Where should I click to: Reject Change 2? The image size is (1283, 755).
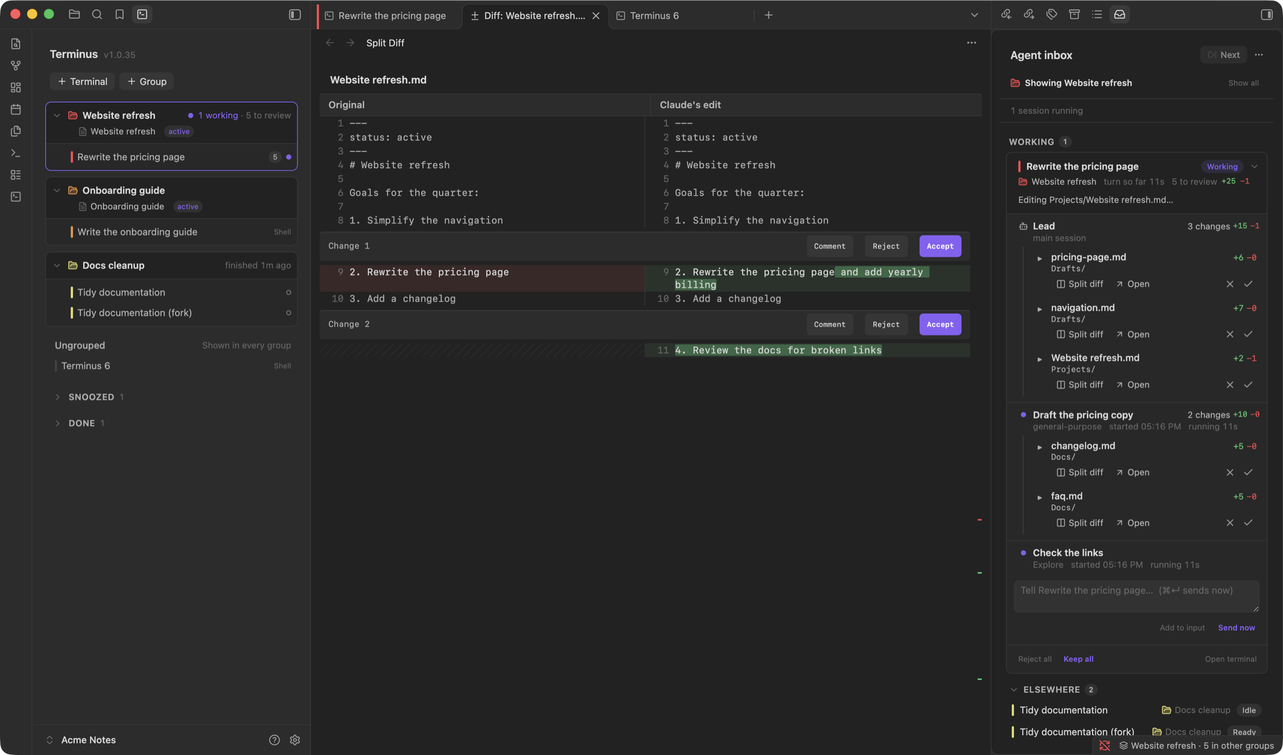(x=886, y=324)
